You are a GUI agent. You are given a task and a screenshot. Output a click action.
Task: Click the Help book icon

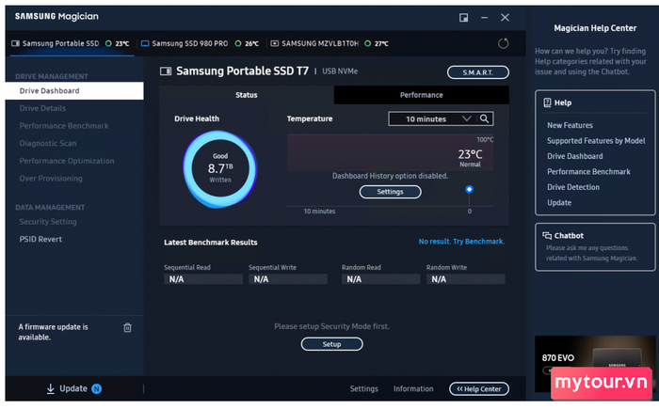547,102
